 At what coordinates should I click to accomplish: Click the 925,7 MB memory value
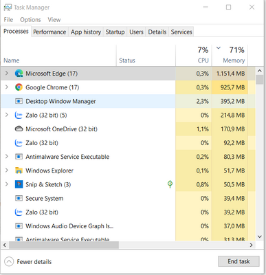pyautogui.click(x=232, y=87)
